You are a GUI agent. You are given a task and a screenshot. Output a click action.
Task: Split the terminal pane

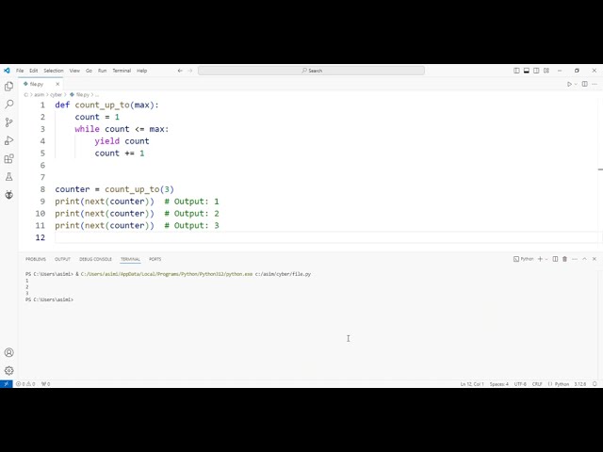point(555,259)
